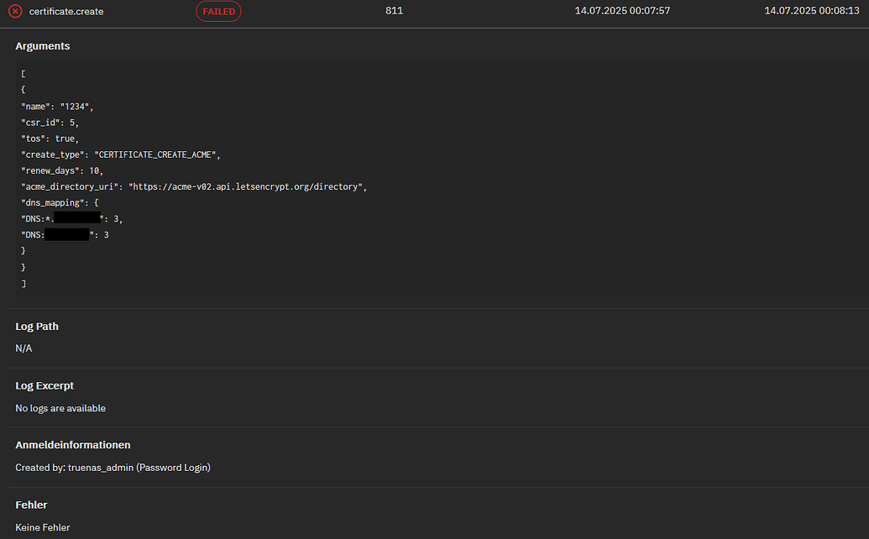The width and height of the screenshot is (869, 539).
Task: Click the Log Path section header
Action: point(36,326)
